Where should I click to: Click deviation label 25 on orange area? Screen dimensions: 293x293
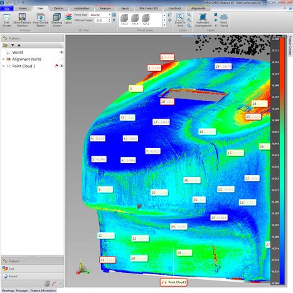click(x=253, y=117)
